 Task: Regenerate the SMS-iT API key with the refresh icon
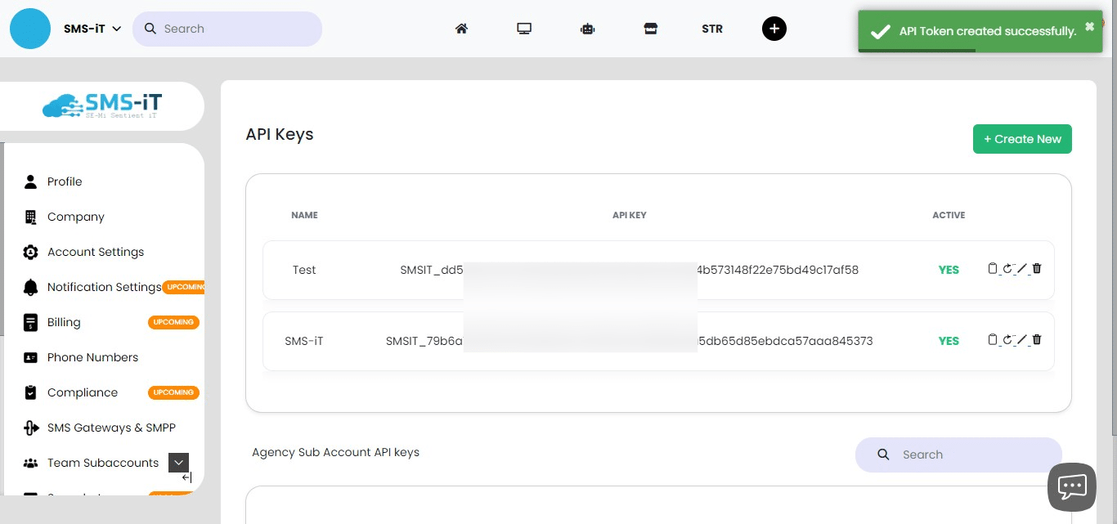pos(1007,339)
